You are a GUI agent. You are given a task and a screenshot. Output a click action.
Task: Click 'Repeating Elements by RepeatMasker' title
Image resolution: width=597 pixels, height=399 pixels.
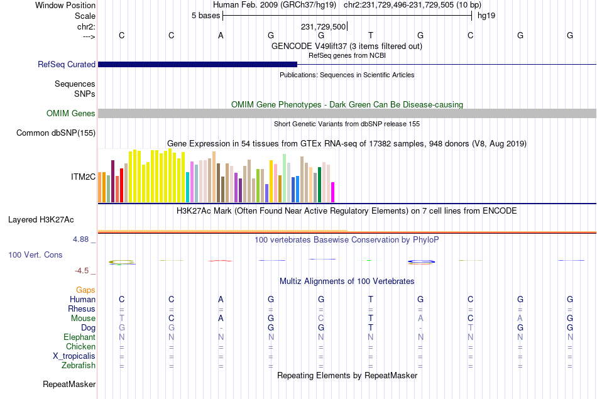(x=347, y=375)
